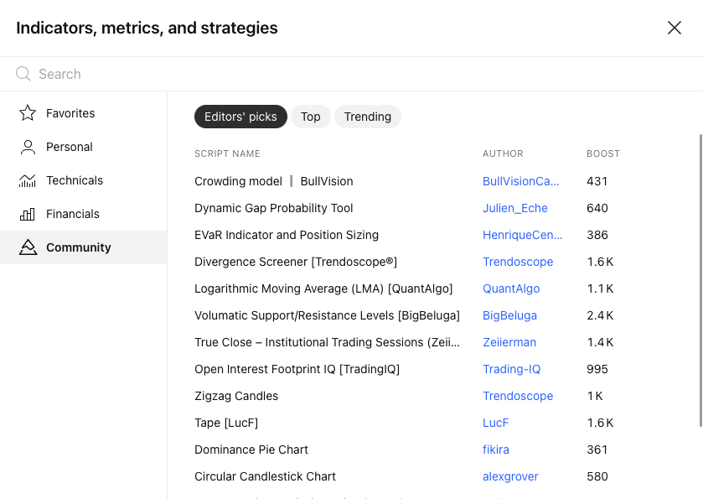Click the magnifier search icon
703x499 pixels.
(x=23, y=74)
